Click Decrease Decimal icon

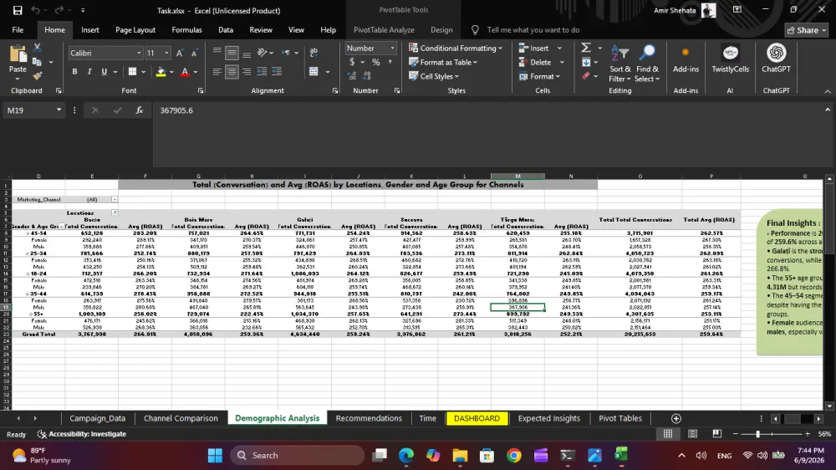(366, 76)
